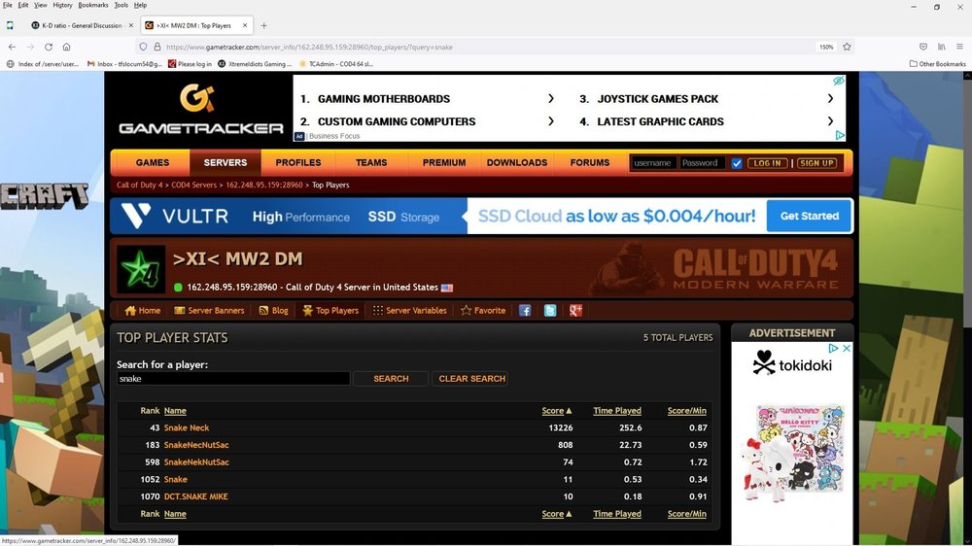
Task: Click the Google Plus share icon
Action: (575, 311)
